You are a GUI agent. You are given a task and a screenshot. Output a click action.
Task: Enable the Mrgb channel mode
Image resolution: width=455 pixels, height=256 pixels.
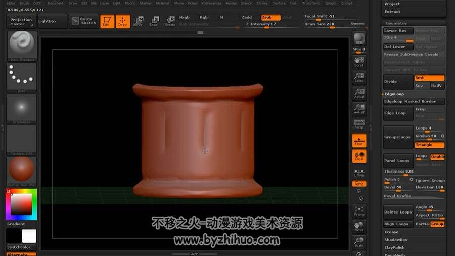coord(184,17)
